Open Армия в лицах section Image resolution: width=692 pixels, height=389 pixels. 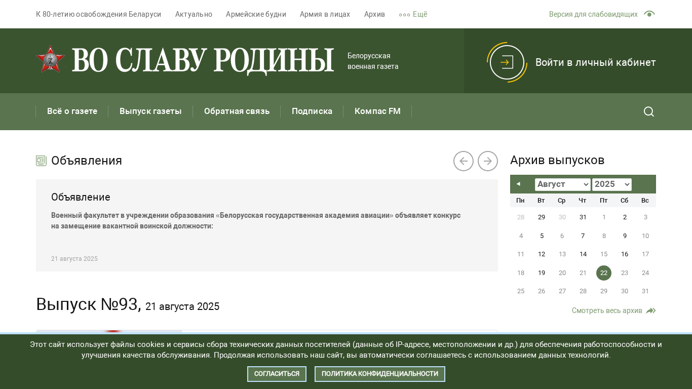coord(325,14)
